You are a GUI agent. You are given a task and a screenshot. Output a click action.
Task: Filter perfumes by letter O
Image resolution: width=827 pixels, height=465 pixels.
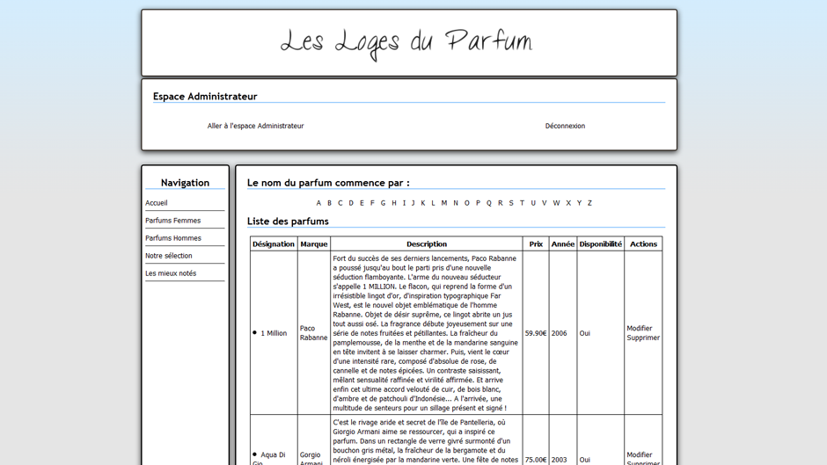coord(467,203)
